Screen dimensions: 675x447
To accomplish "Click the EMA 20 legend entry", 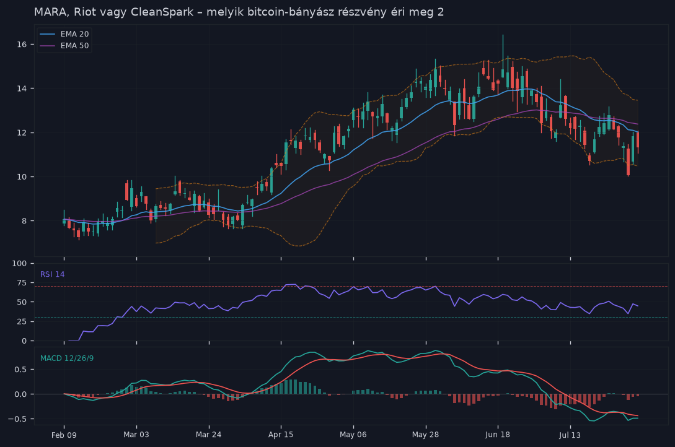I will click(x=64, y=34).
